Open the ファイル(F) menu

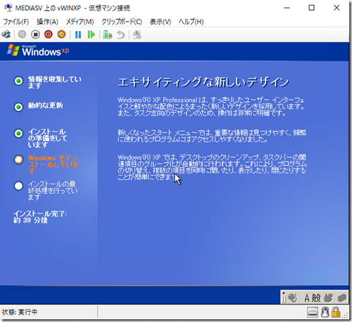tap(16, 22)
